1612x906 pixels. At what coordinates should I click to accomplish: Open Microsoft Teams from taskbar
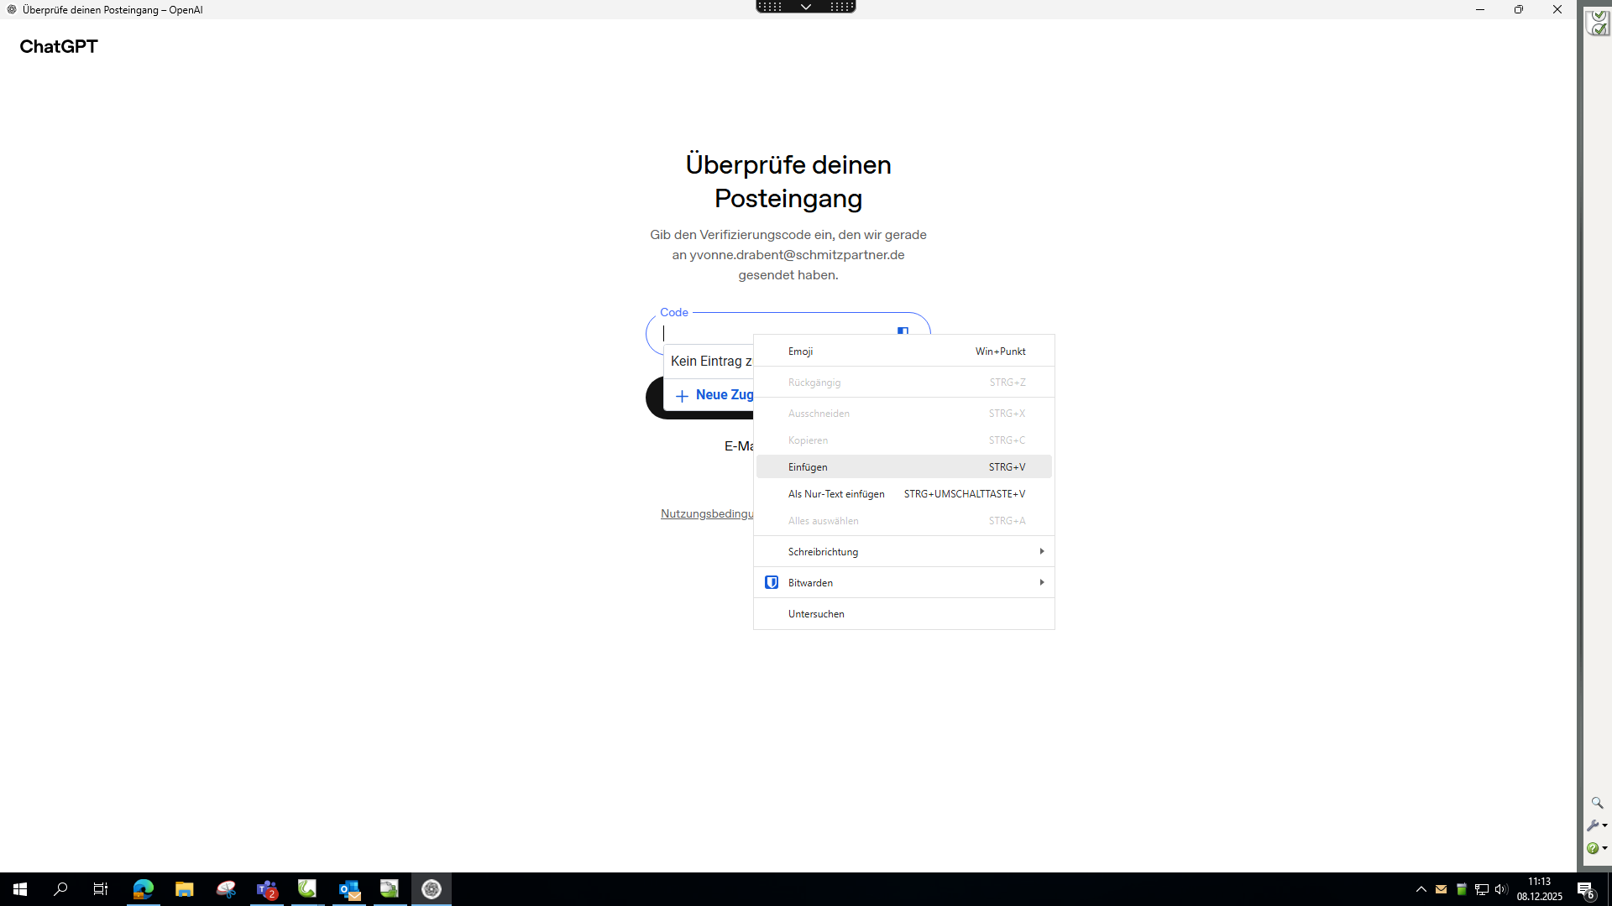pos(267,889)
